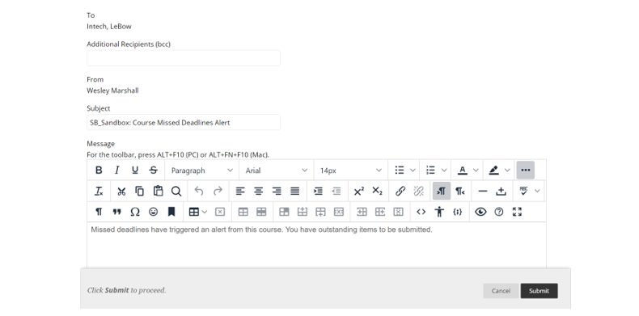This screenshot has width=639, height=316.
Task: Center align the text
Action: coord(258,191)
